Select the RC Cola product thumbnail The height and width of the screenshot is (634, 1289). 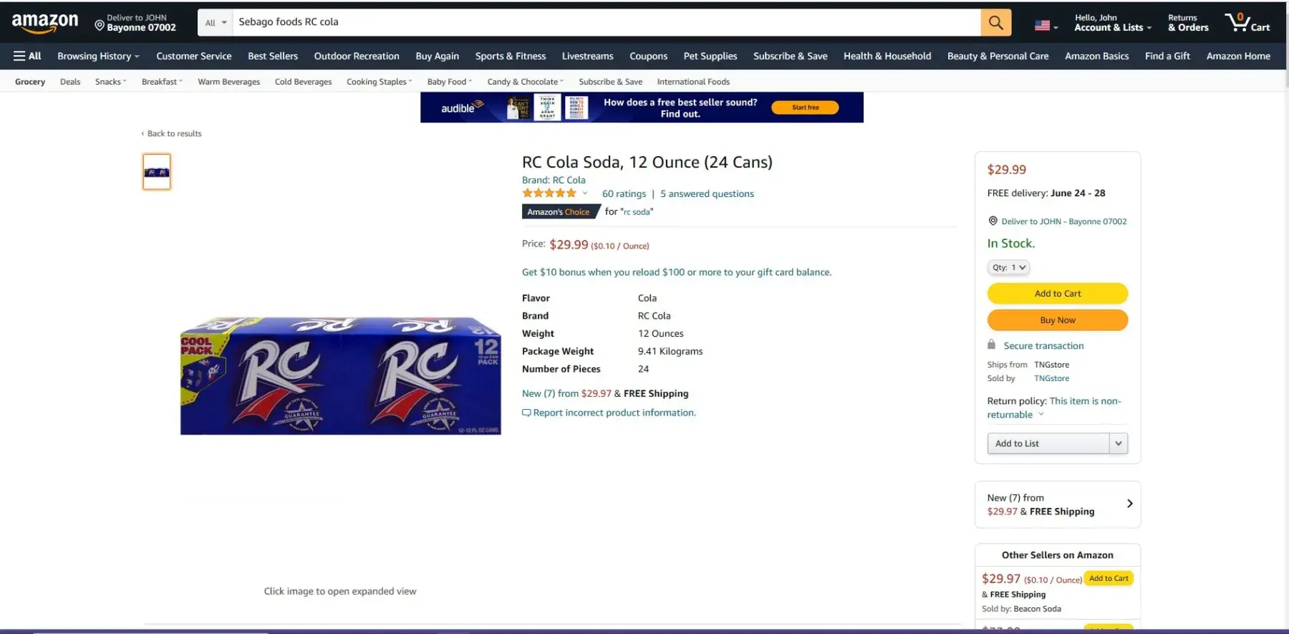(157, 172)
